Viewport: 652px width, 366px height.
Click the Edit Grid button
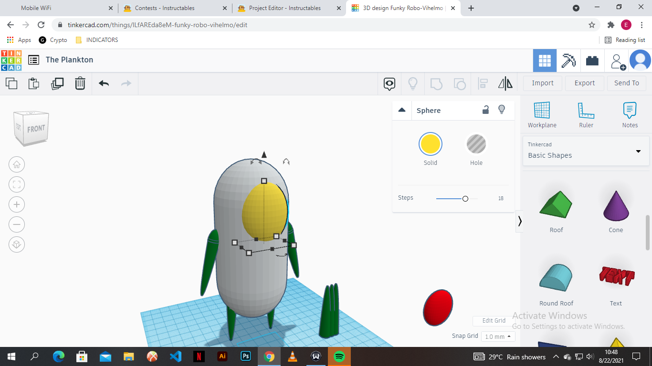(494, 321)
